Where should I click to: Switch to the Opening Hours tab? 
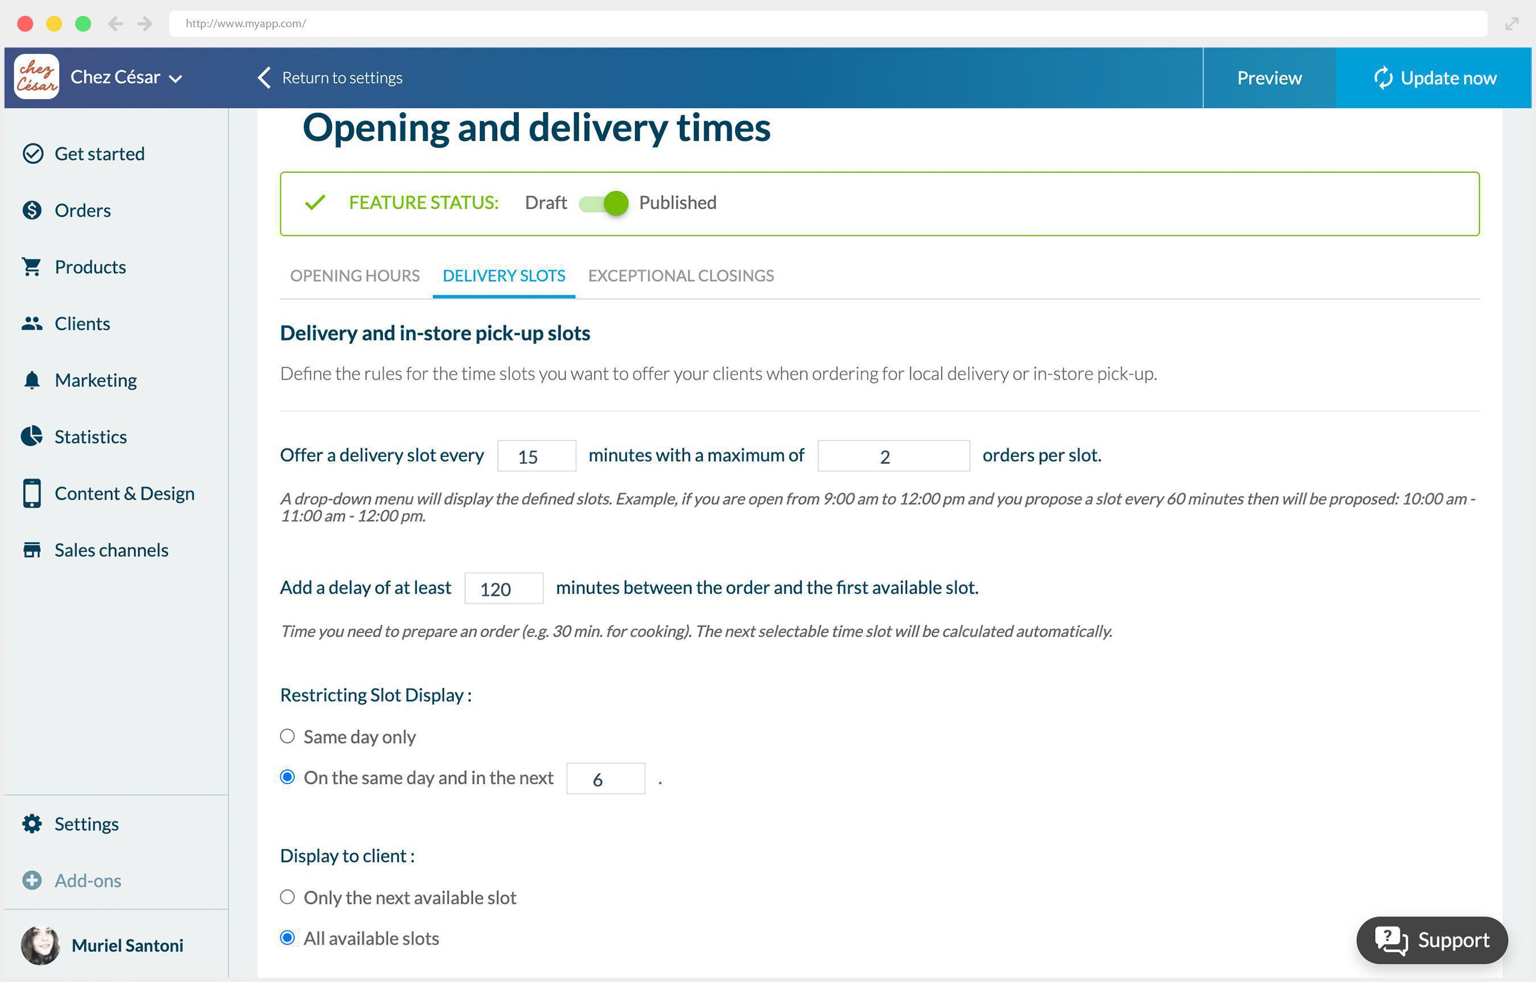tap(354, 275)
